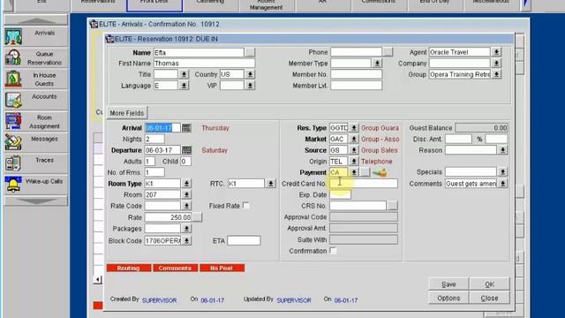This screenshot has width=565, height=318.
Task: Open the Arrival date calendar icon
Action: pyautogui.click(x=186, y=127)
